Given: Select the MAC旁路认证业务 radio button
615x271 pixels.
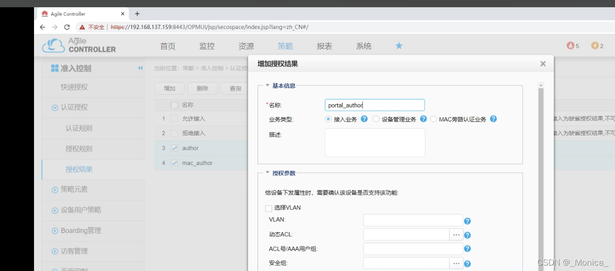Looking at the screenshot, I should point(433,119).
